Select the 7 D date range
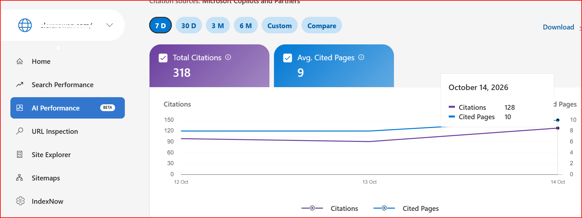Viewport: 582px width, 218px height. (x=160, y=25)
